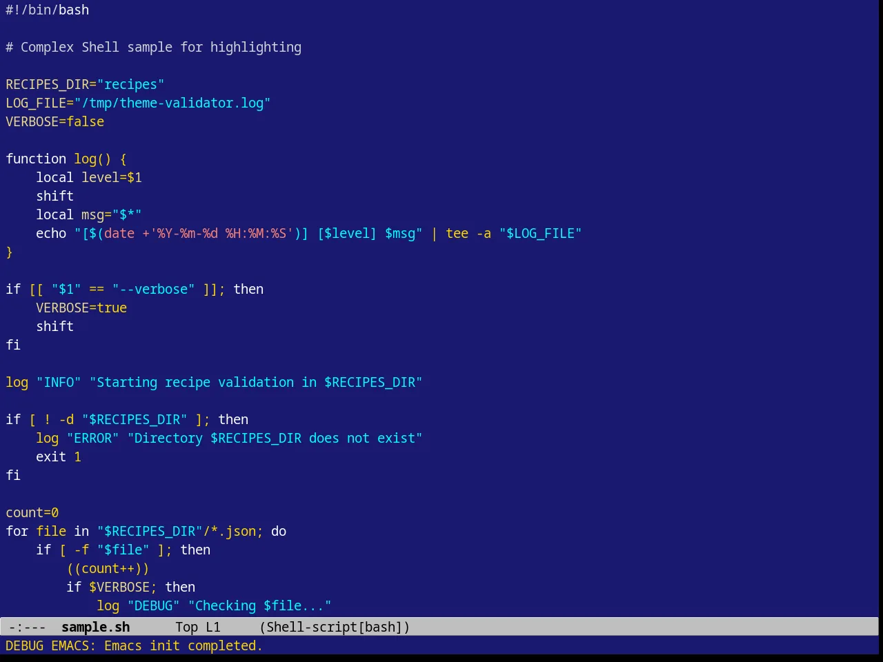Click "/*.json;" in the for loop
The width and height of the screenshot is (883, 662).
[x=233, y=531]
